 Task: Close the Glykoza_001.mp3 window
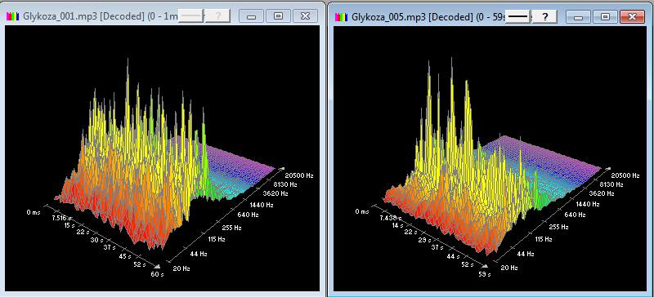(305, 16)
